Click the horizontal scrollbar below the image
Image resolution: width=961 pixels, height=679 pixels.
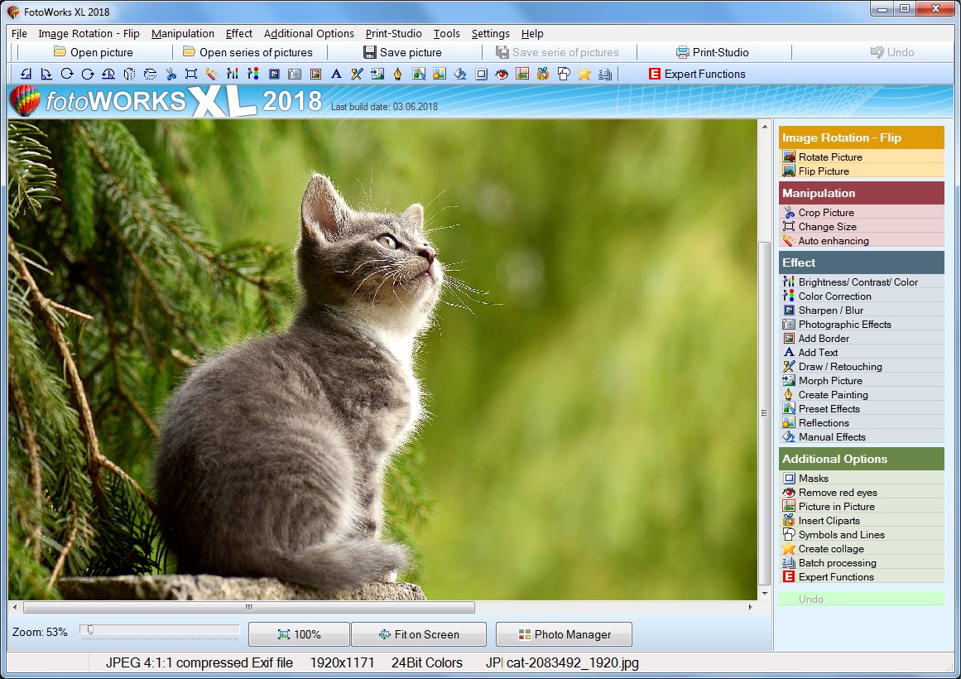pos(248,608)
